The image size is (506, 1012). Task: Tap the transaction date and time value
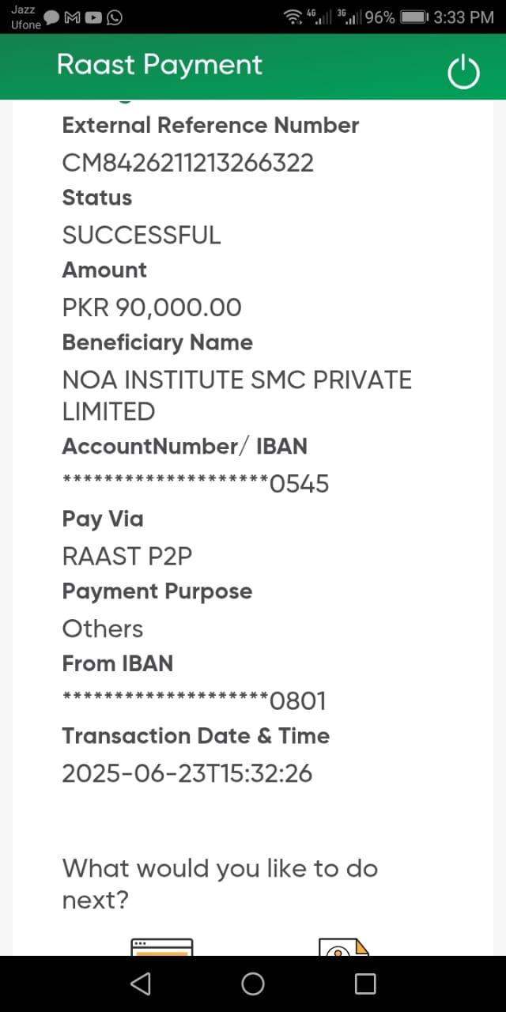[187, 773]
